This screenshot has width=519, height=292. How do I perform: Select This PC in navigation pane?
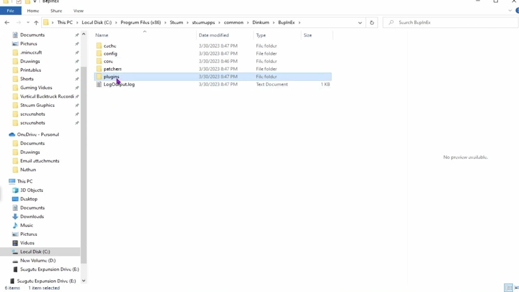pos(25,181)
